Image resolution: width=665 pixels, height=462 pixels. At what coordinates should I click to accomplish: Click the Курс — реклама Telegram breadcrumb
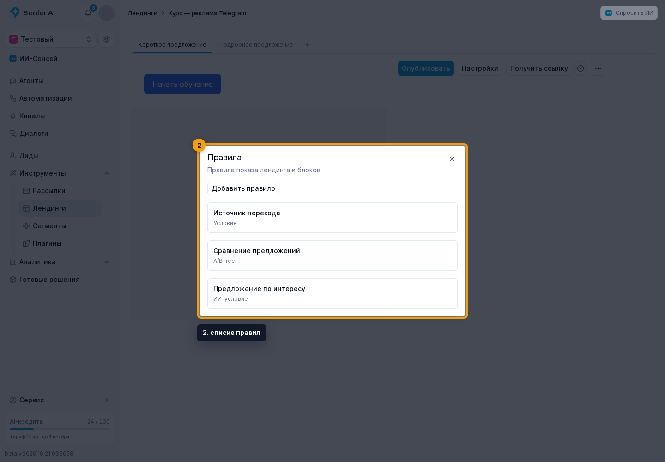click(x=207, y=13)
